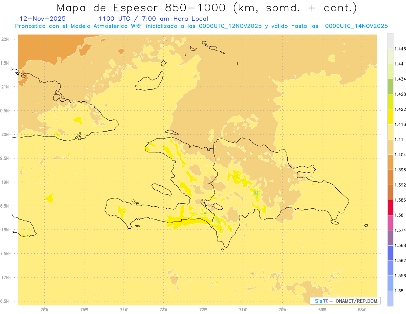Image resolution: width=406 pixels, height=314 pixels.
Task: Click the green legend segment between 1.428 and 1.434
Action: pyautogui.click(x=390, y=86)
